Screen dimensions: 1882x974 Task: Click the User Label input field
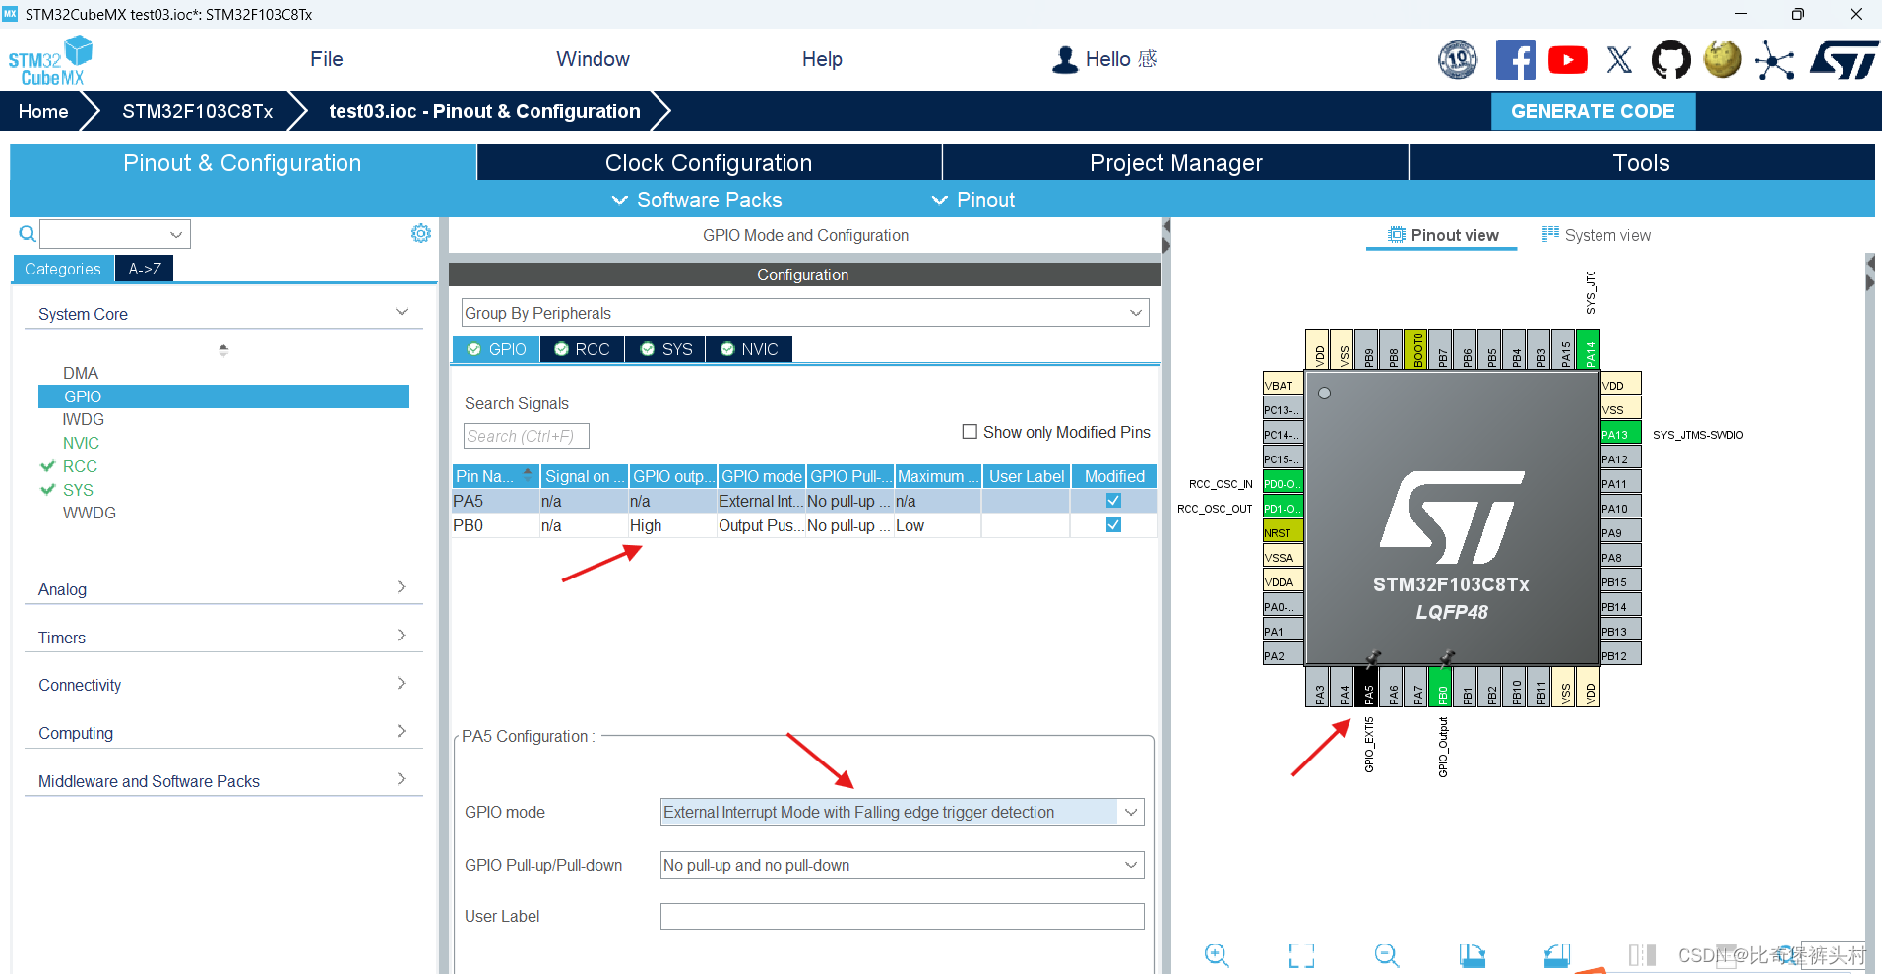[902, 916]
